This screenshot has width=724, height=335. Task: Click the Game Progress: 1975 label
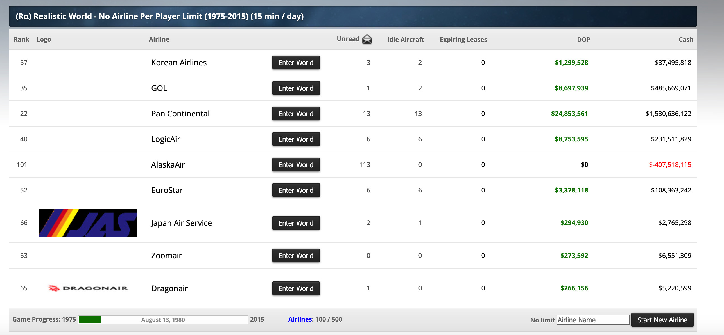point(44,319)
